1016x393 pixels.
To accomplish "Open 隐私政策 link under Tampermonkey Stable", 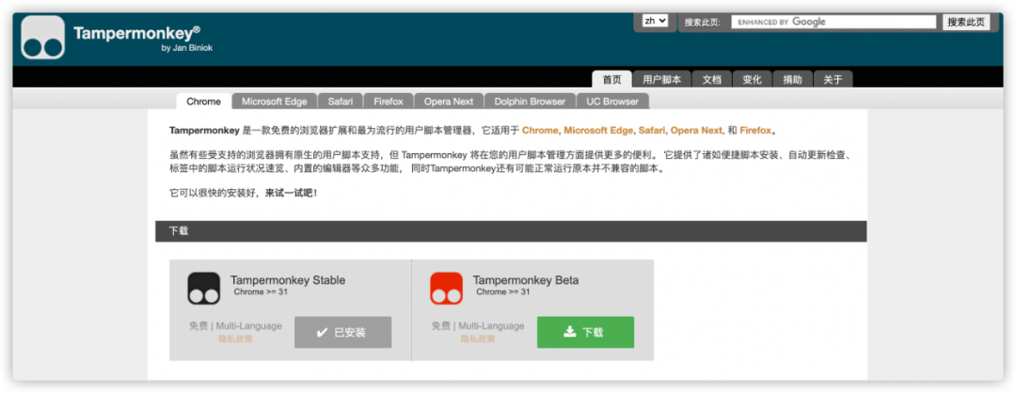I will (235, 338).
